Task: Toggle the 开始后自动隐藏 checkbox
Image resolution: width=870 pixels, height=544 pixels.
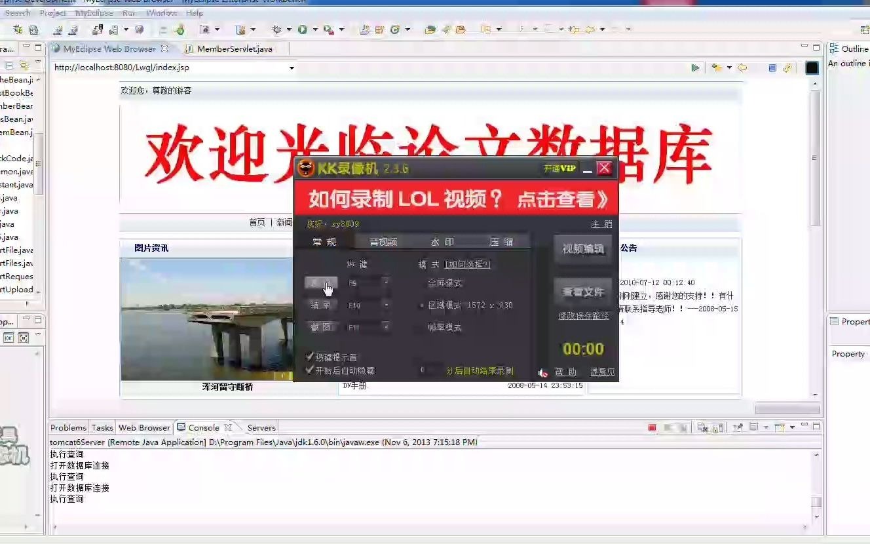Action: click(x=310, y=370)
